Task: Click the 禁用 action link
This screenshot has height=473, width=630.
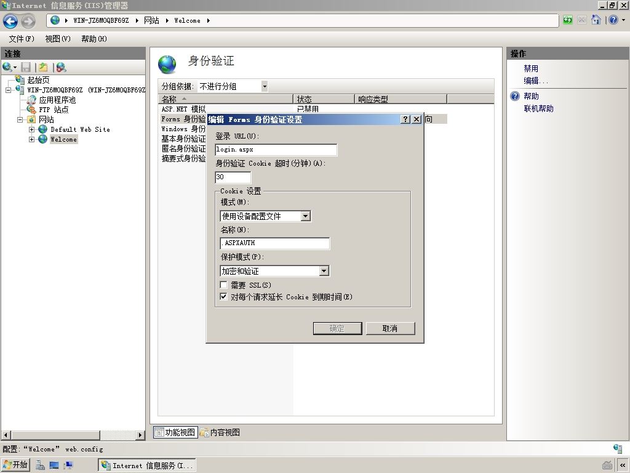Action: (531, 68)
